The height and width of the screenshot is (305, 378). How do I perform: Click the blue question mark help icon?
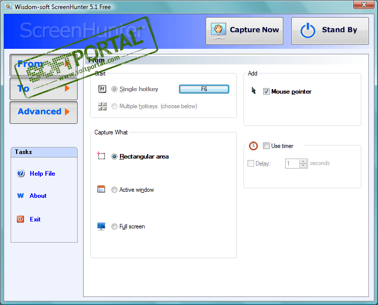[21, 173]
